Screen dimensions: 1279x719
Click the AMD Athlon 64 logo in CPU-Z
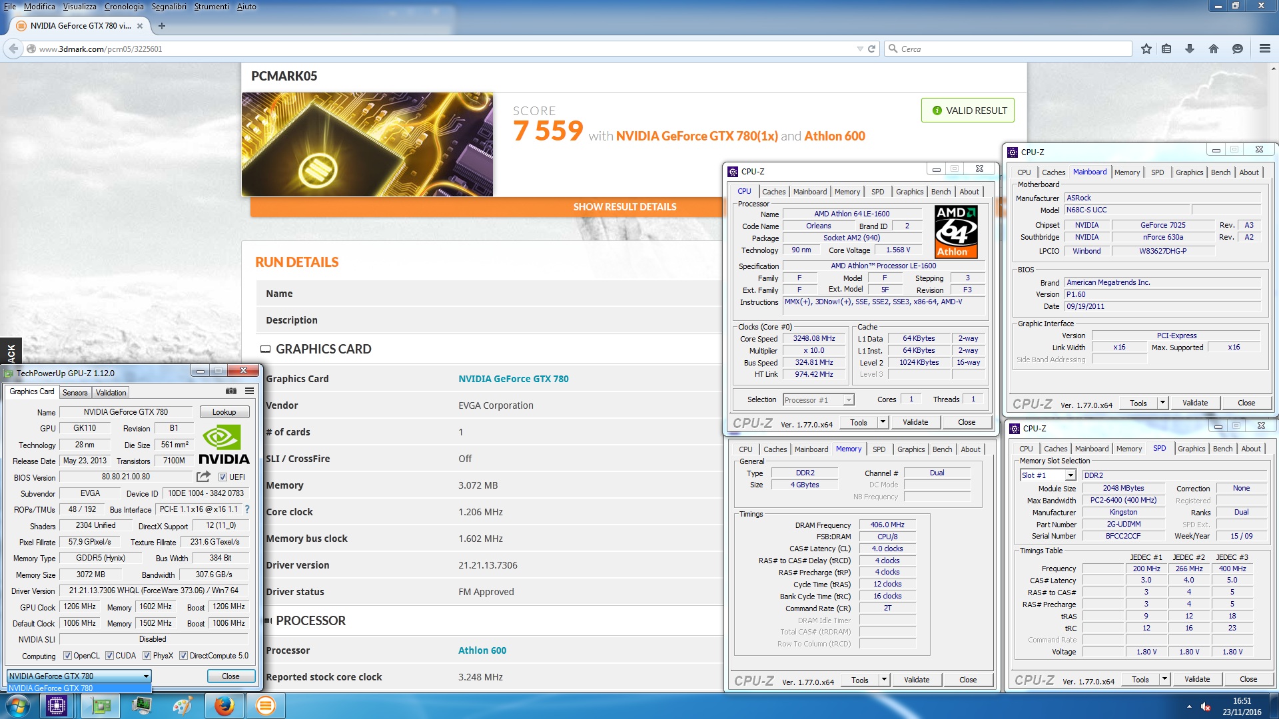(956, 232)
